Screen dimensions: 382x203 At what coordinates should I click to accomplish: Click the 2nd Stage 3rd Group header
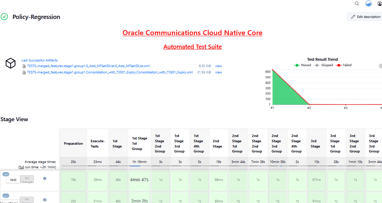tap(278, 144)
